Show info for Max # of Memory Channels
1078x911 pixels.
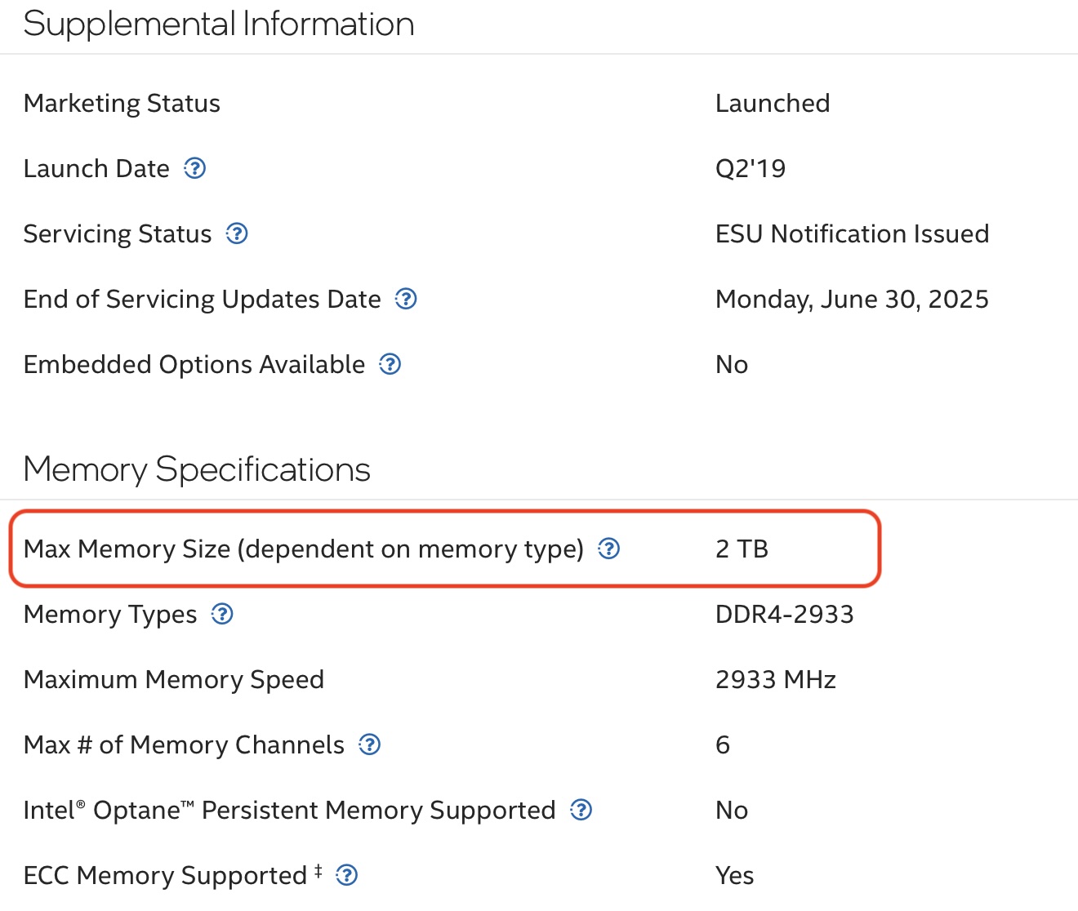(x=370, y=745)
